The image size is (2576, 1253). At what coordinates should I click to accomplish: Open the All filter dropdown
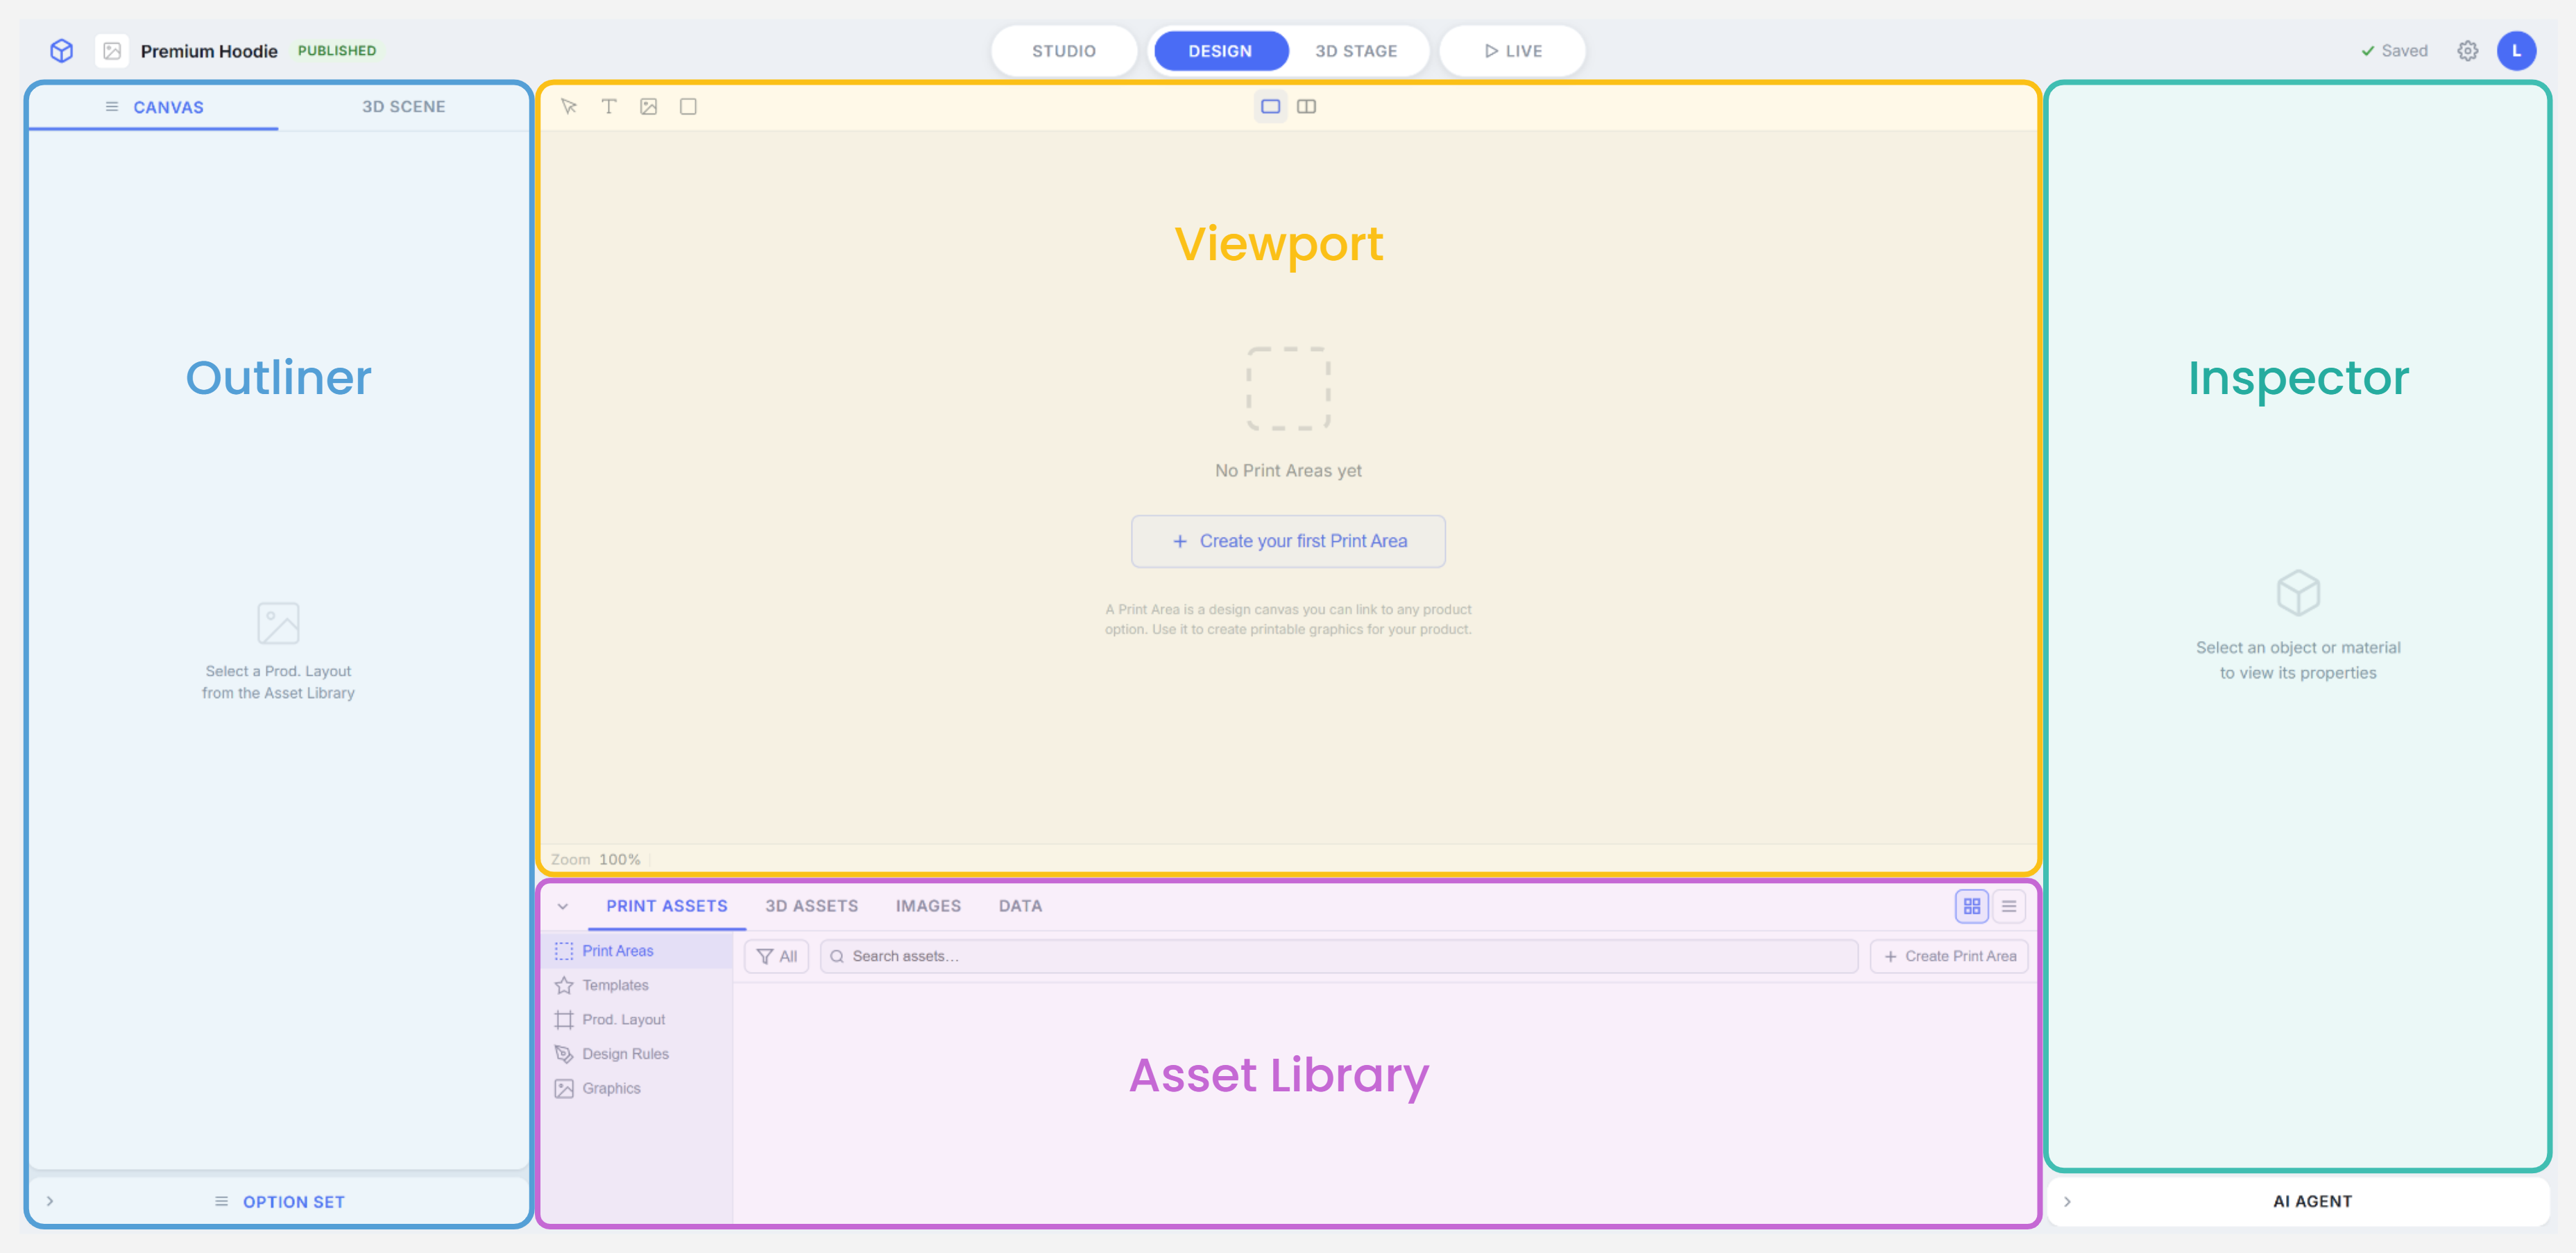[777, 956]
